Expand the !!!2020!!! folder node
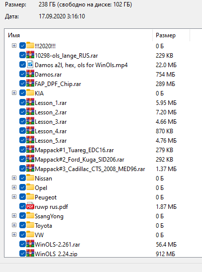 [x=14, y=46]
